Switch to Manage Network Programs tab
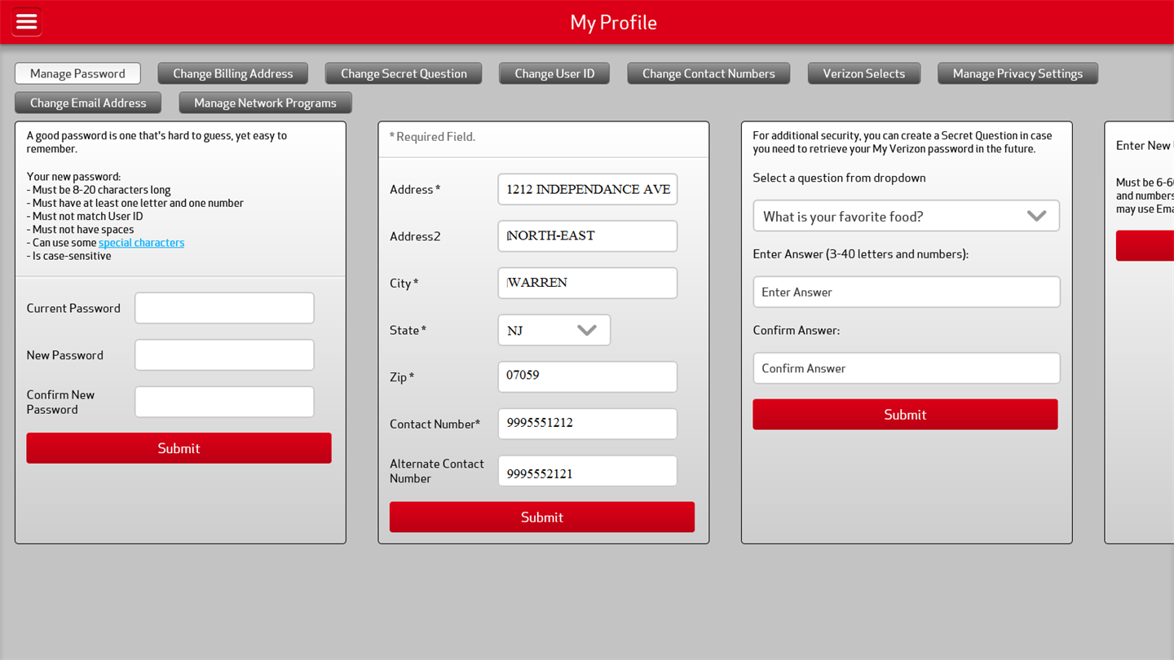The width and height of the screenshot is (1174, 660). [265, 103]
